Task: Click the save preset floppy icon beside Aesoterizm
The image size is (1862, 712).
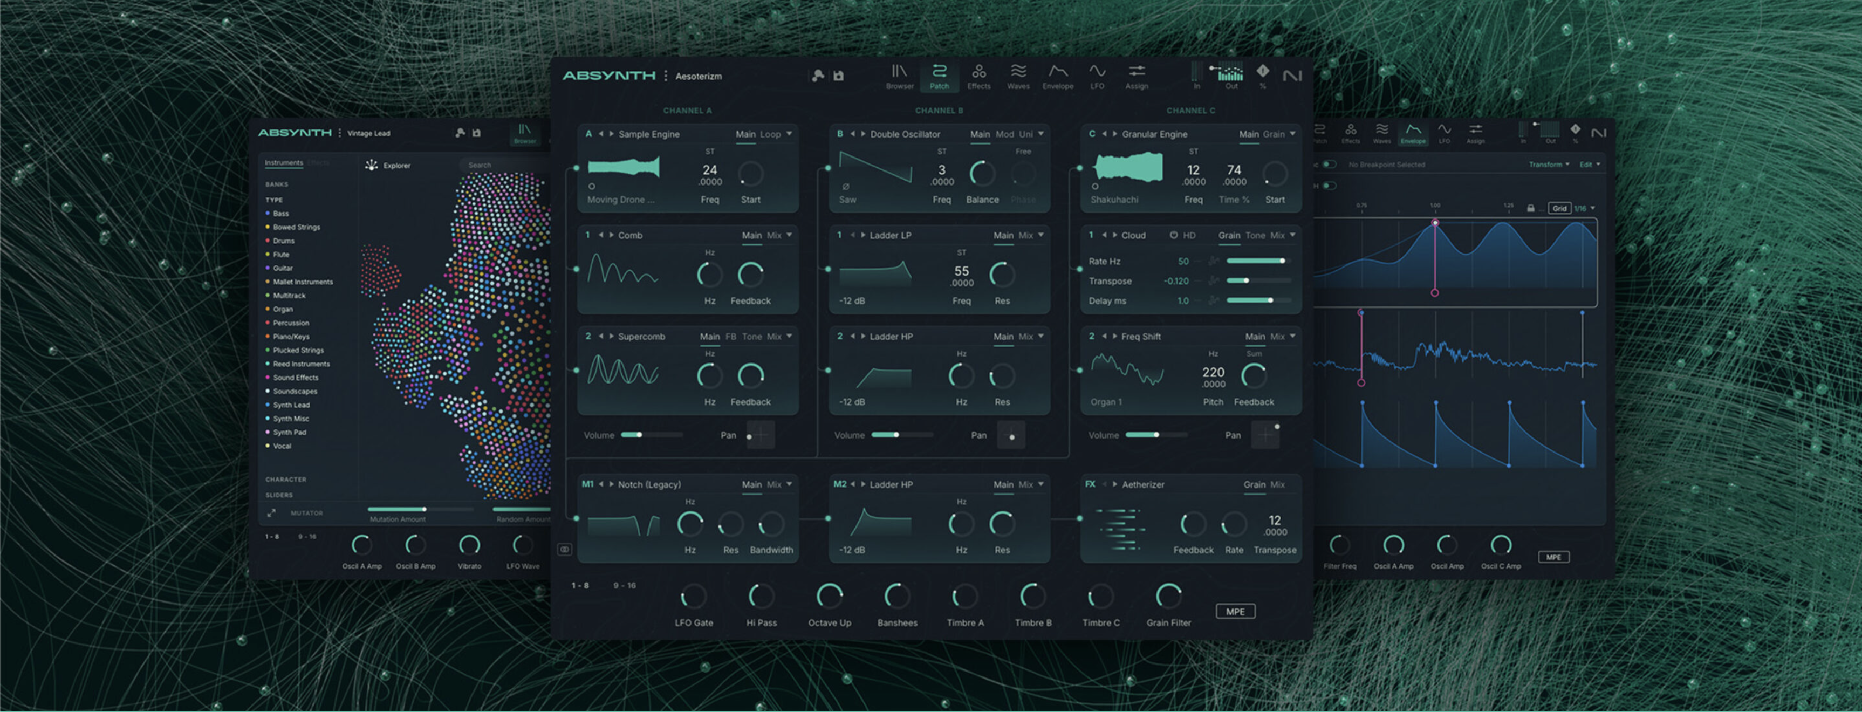Action: (838, 76)
